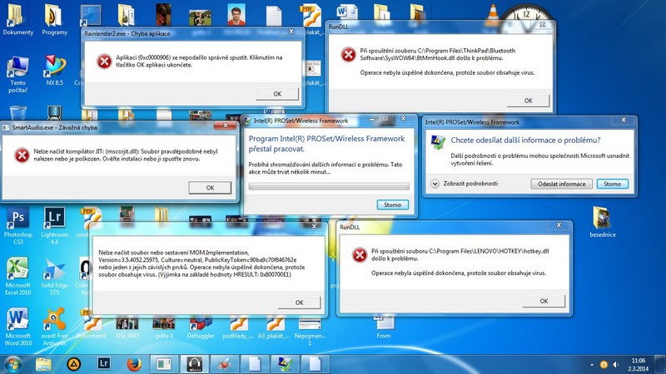
Task: Cancel Intel PROSet info gathering with Storno
Action: [x=391, y=204]
